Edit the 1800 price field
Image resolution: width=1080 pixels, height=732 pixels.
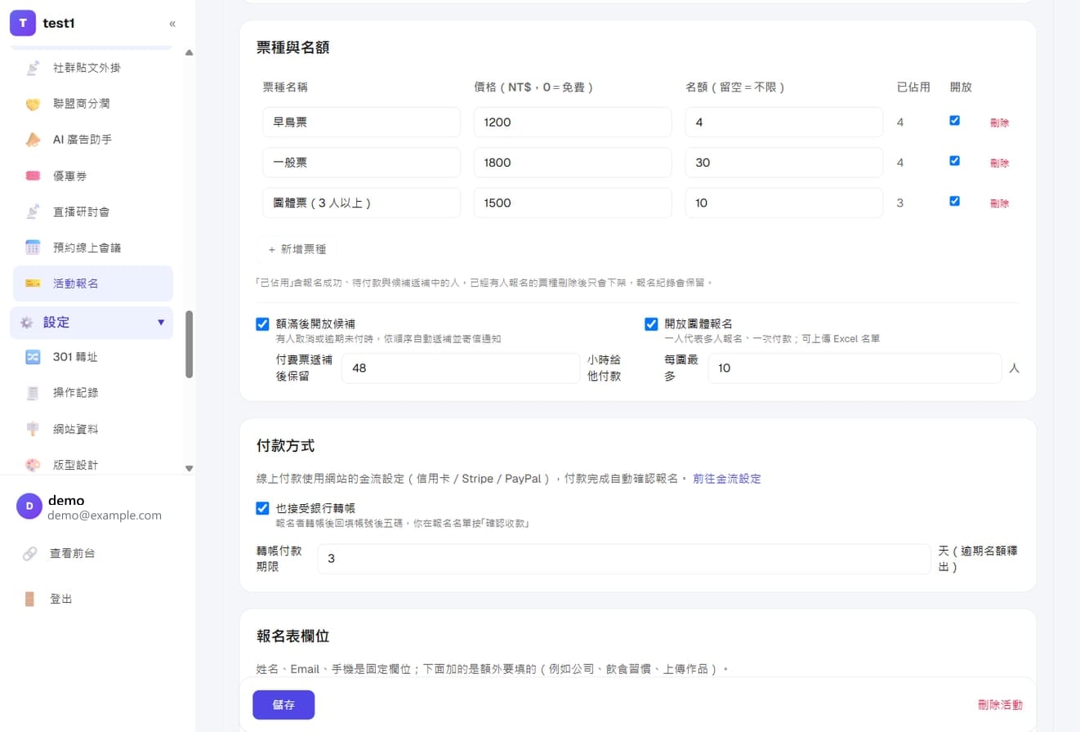[x=573, y=163]
